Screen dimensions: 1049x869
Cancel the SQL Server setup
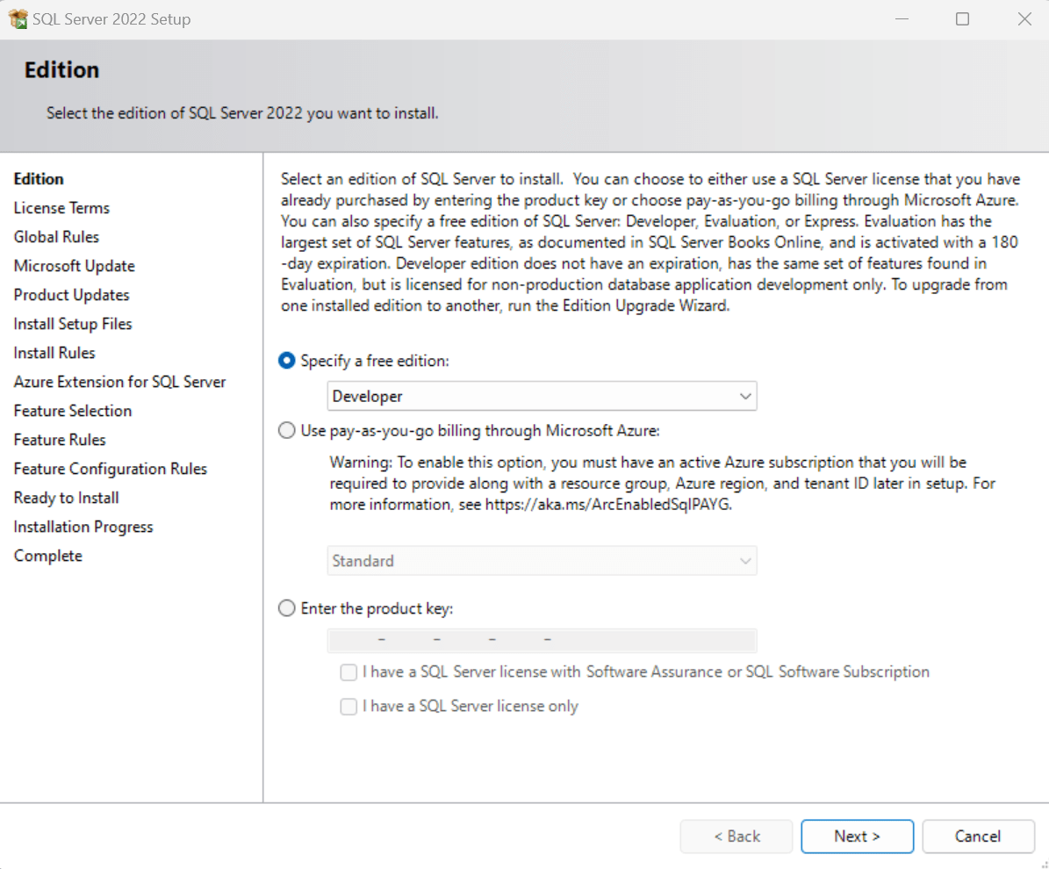978,837
